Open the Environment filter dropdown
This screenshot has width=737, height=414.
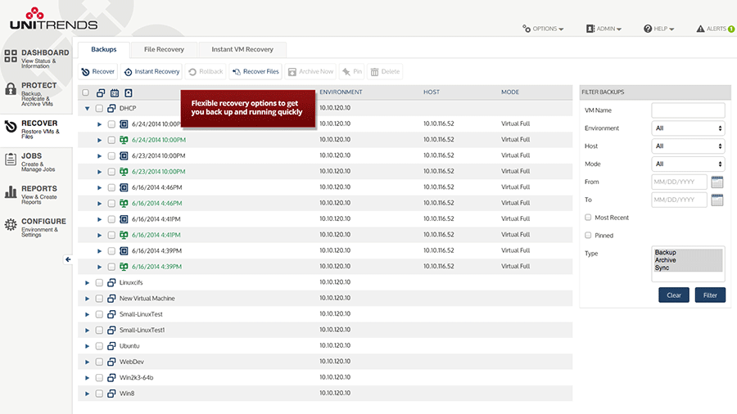click(x=688, y=128)
